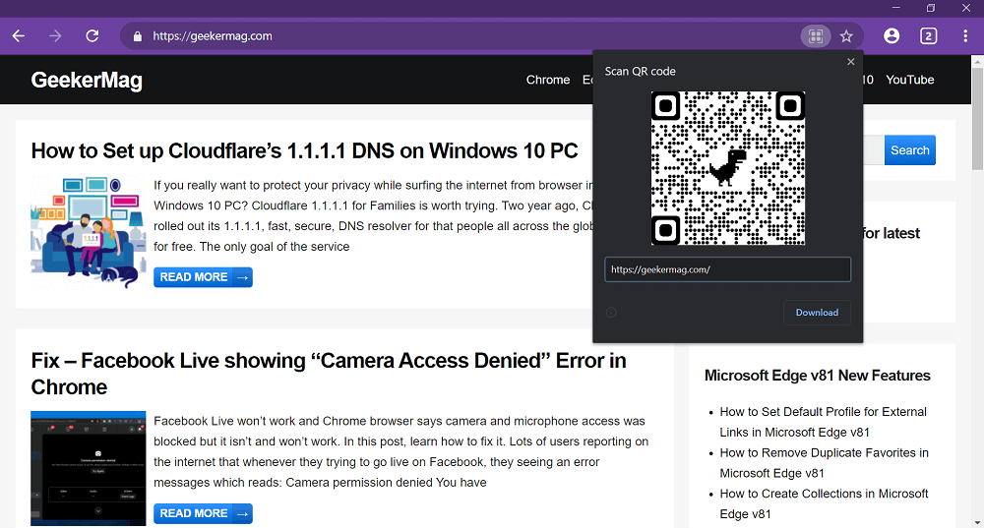The image size is (984, 528).
Task: Reload the geekermag.com page
Action: coord(92,35)
